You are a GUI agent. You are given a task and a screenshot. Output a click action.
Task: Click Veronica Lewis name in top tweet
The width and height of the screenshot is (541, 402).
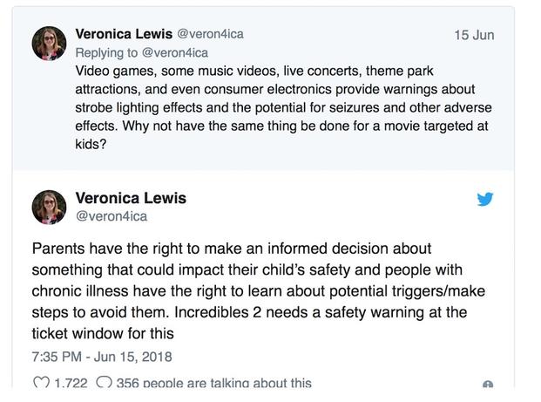pyautogui.click(x=124, y=34)
